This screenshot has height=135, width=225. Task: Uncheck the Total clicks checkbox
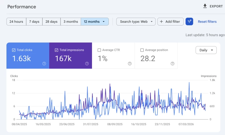click(x=13, y=50)
